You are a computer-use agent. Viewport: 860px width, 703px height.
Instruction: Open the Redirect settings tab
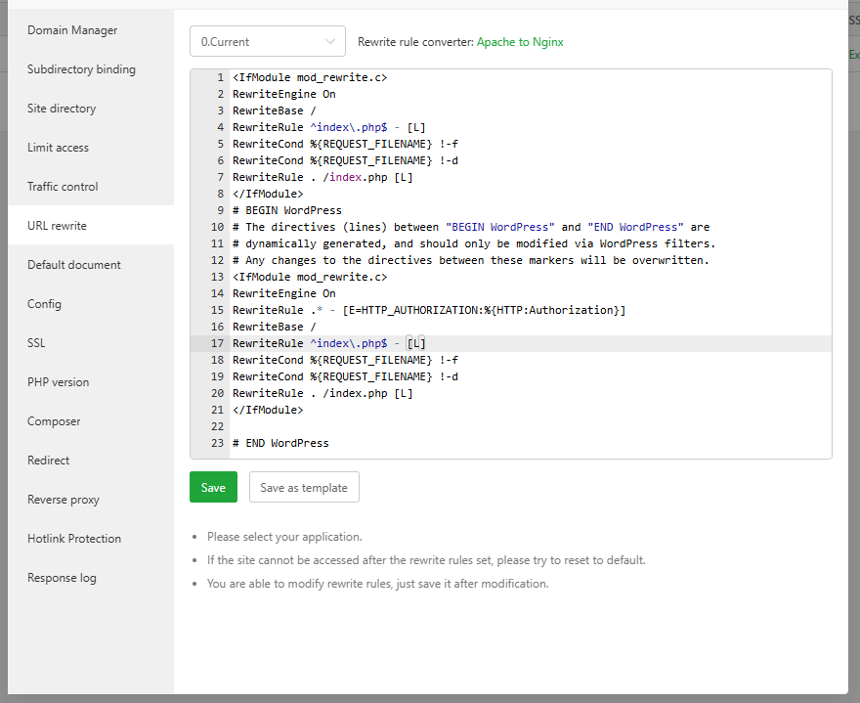pos(49,461)
